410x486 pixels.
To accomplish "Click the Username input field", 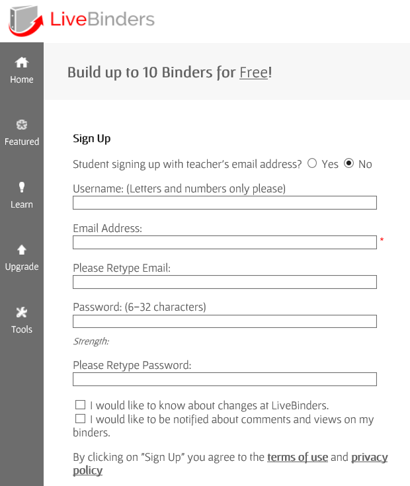I will 224,203.
